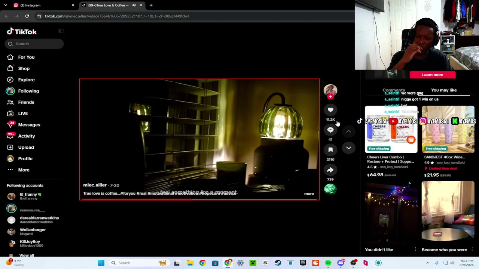This screenshot has height=269, width=479.
Task: Open the browser tab search dropdown
Action: click(x=6, y=5)
